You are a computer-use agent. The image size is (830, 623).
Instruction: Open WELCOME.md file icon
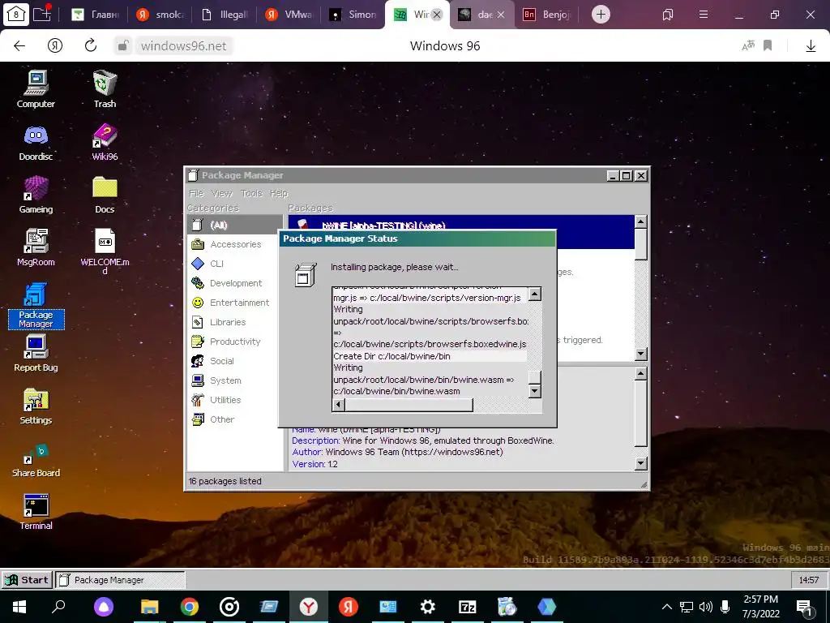tap(105, 251)
